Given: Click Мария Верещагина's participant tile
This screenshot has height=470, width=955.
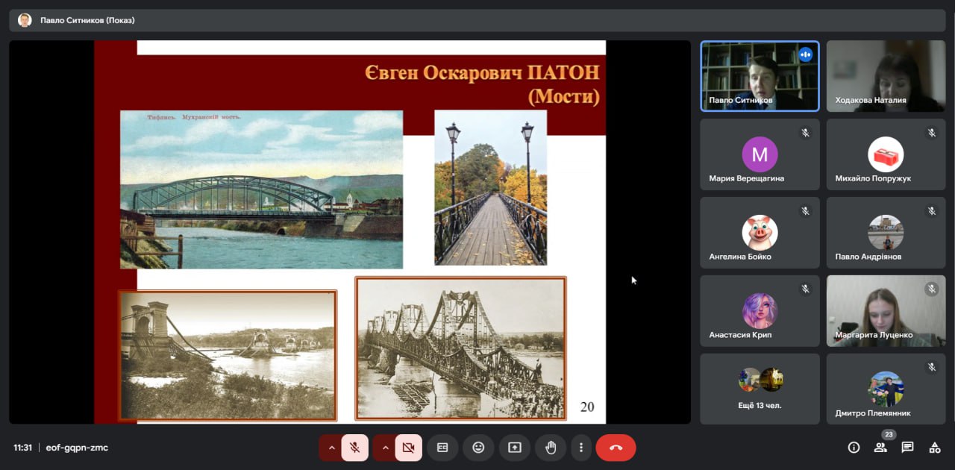Looking at the screenshot, I should pos(760,154).
